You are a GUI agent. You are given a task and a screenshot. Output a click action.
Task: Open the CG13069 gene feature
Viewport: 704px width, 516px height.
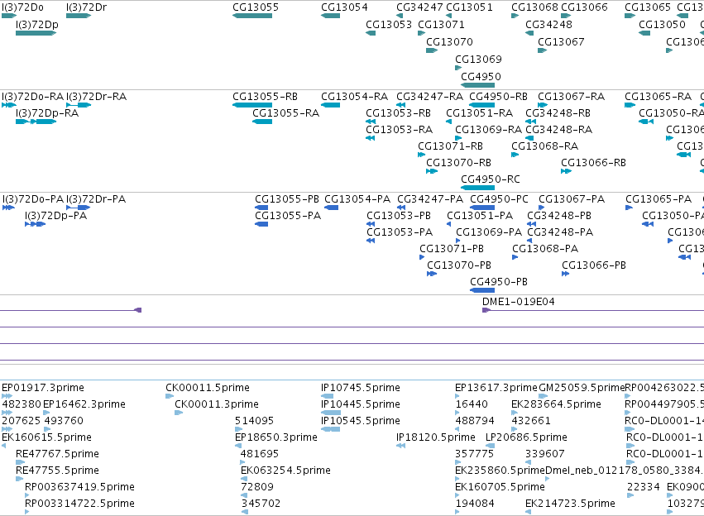pos(458,68)
